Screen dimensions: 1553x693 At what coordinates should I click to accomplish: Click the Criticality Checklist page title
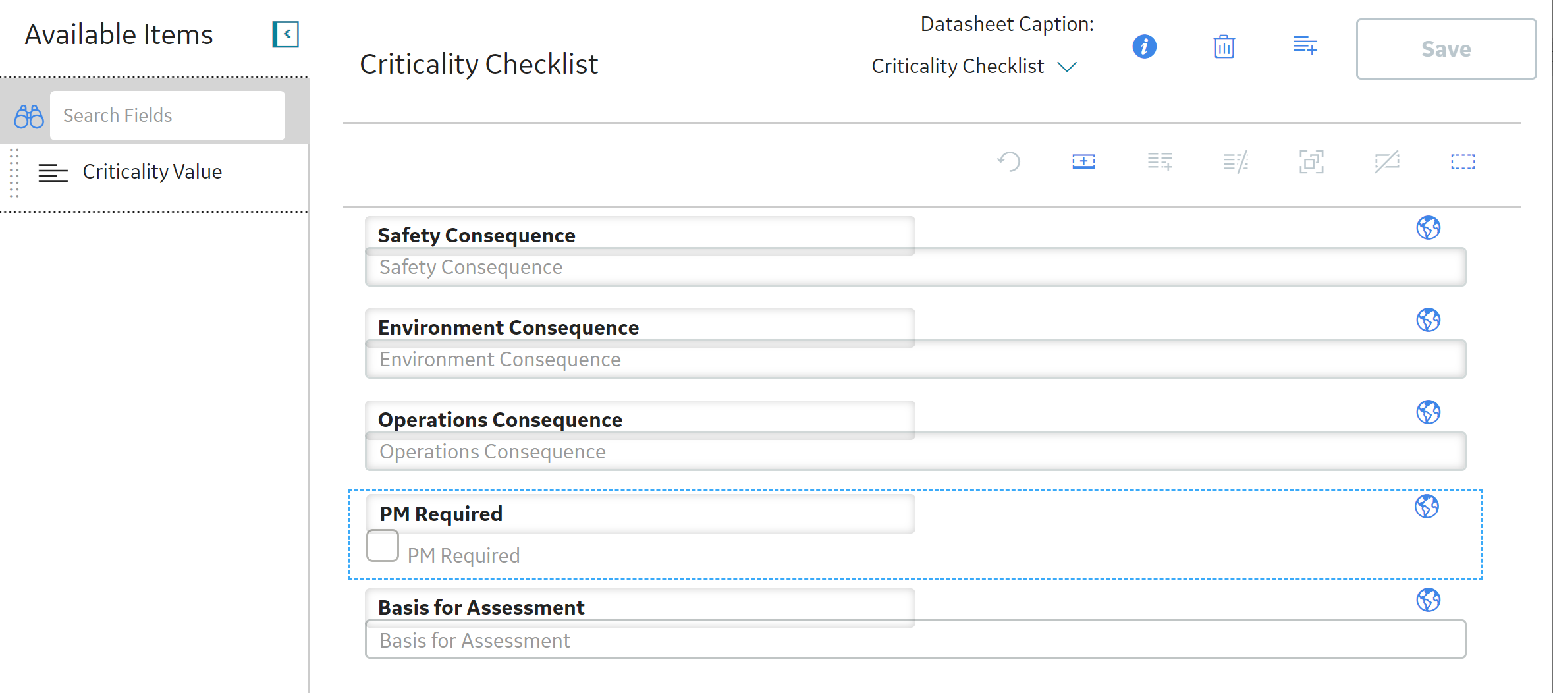[x=479, y=65]
